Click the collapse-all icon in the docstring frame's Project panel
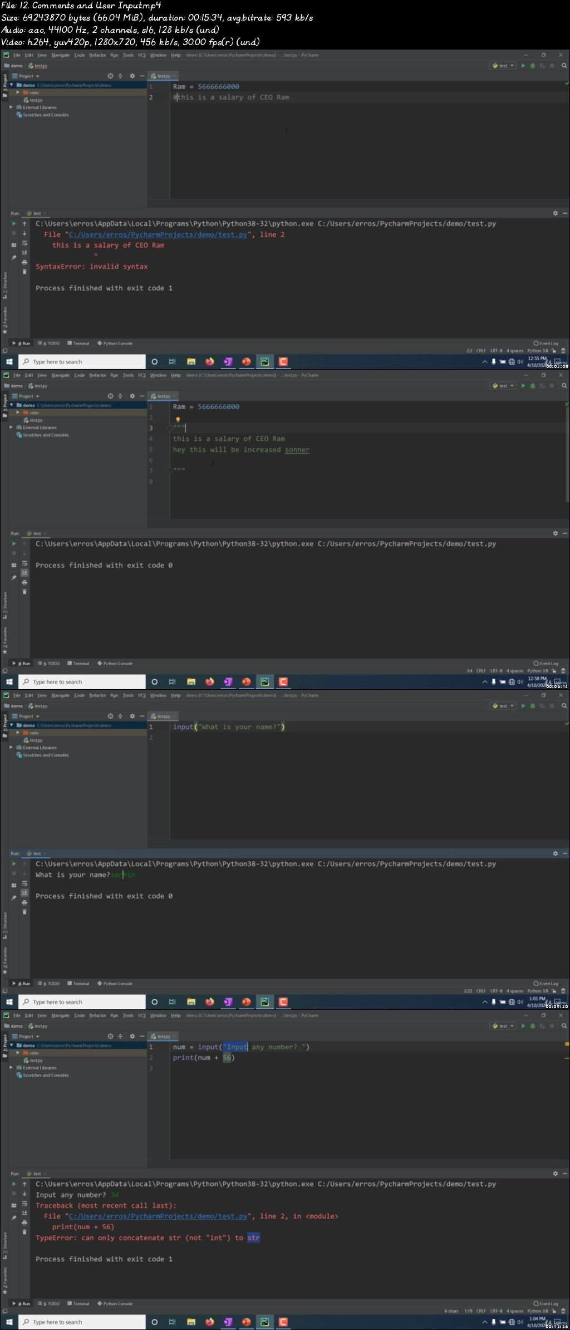570x1330 pixels. coord(120,396)
